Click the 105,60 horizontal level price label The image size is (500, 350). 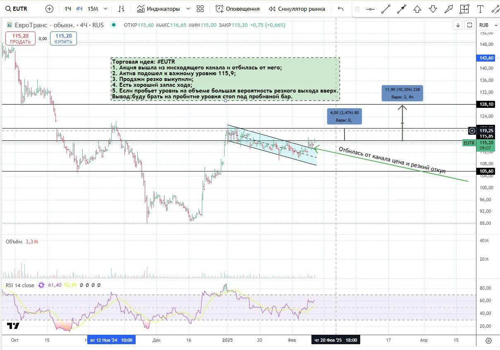[486, 171]
